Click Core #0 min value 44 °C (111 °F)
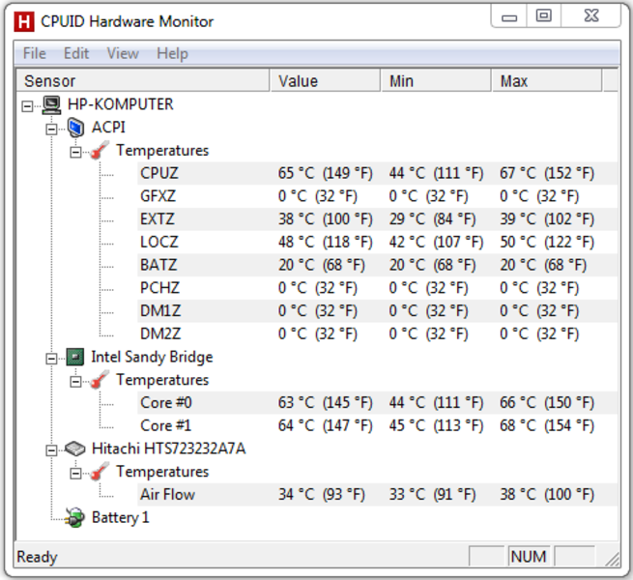This screenshot has height=580, width=633. (437, 403)
